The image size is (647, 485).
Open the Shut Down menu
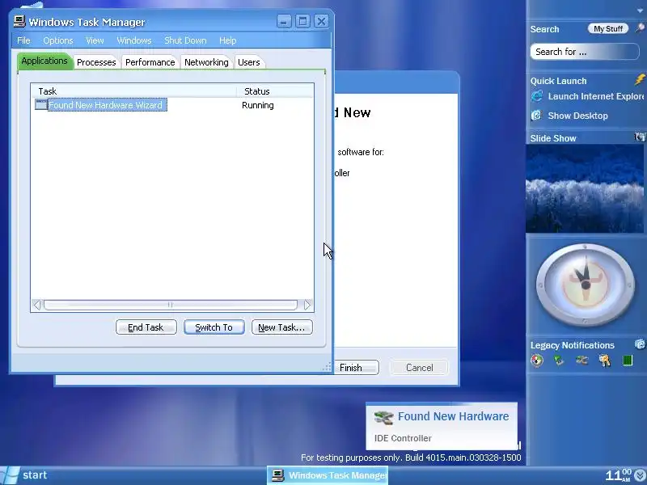(185, 40)
